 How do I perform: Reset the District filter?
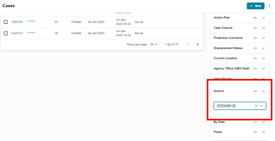[256, 91]
